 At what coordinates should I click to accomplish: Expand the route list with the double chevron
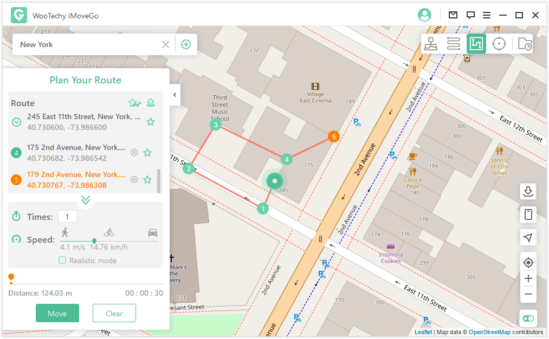(86, 200)
